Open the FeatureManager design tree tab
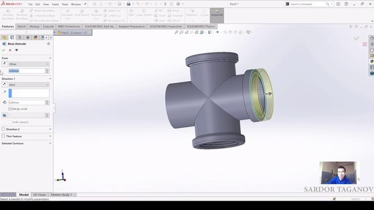 [x=5, y=37]
